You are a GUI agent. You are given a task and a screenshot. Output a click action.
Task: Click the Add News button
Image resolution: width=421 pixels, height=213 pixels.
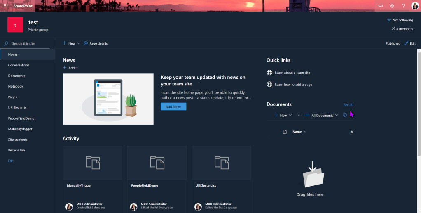(x=173, y=106)
